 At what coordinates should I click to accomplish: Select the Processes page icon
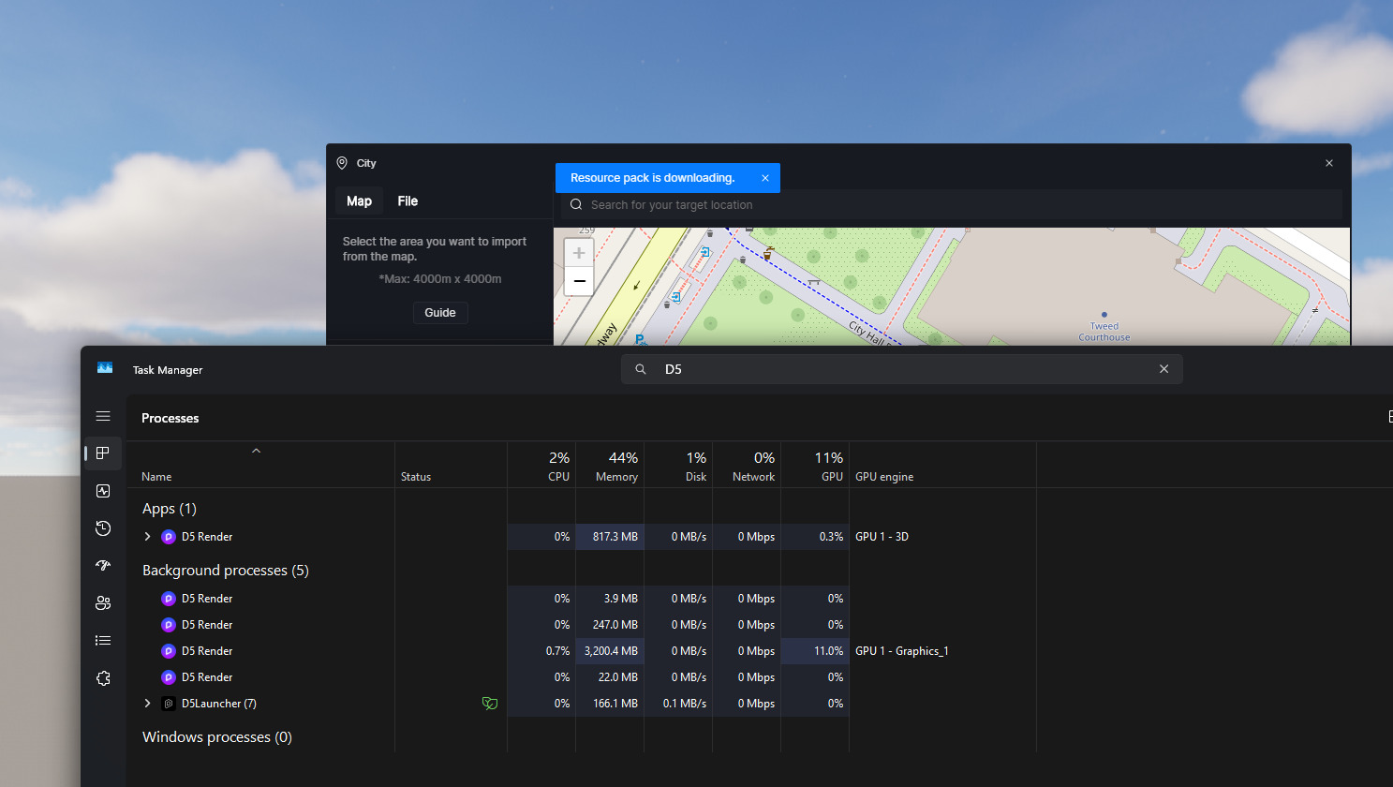103,453
